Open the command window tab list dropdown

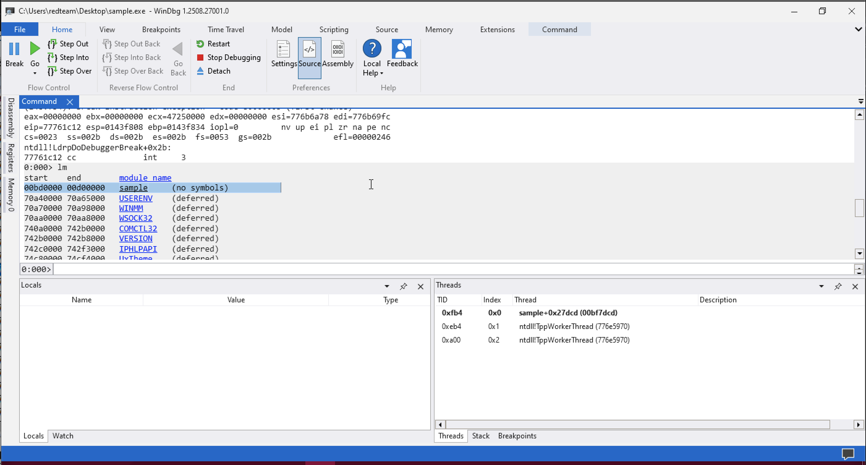coord(861,101)
